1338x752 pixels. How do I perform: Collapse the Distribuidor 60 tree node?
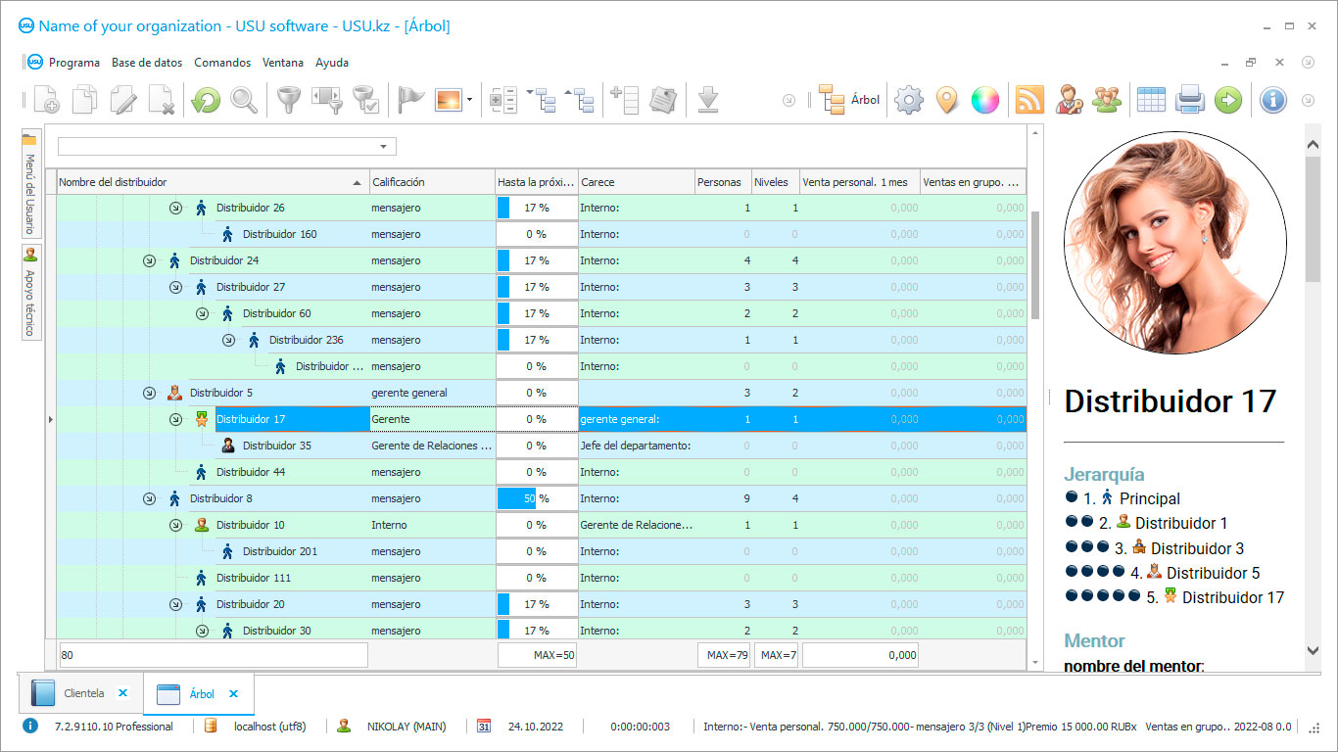tap(202, 313)
